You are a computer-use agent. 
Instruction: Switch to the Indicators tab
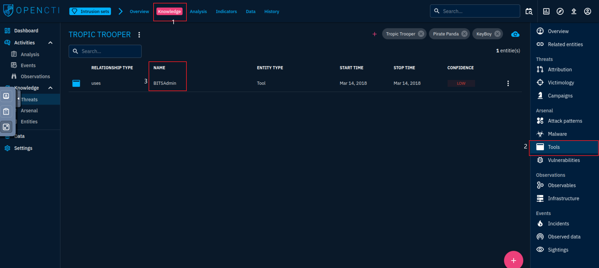click(226, 11)
